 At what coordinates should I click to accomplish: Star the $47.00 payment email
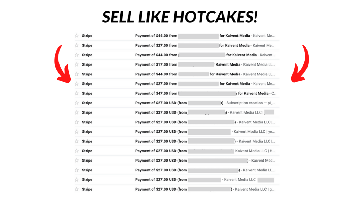(77, 93)
